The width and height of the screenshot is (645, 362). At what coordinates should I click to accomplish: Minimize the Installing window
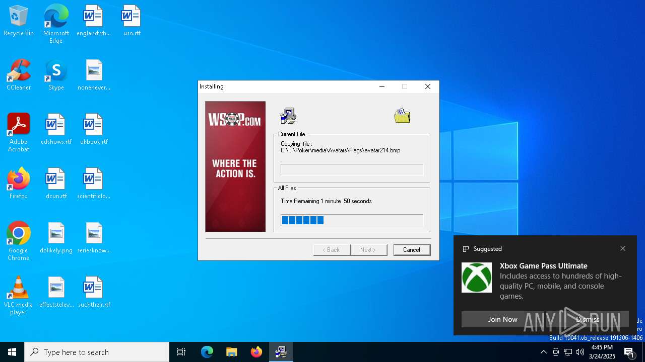(x=382, y=86)
